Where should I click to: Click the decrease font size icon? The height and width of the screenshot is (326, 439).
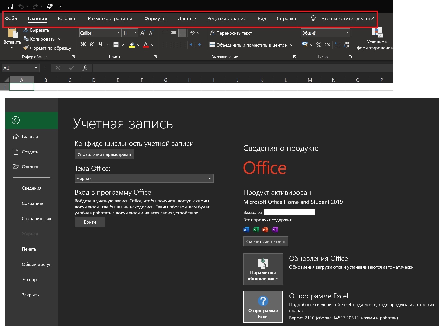click(151, 33)
